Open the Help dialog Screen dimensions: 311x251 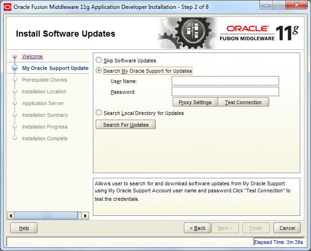coord(24,228)
